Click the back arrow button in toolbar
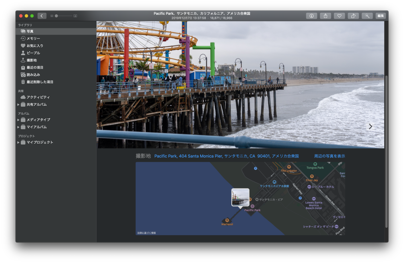404x263 pixels. [x=42, y=16]
